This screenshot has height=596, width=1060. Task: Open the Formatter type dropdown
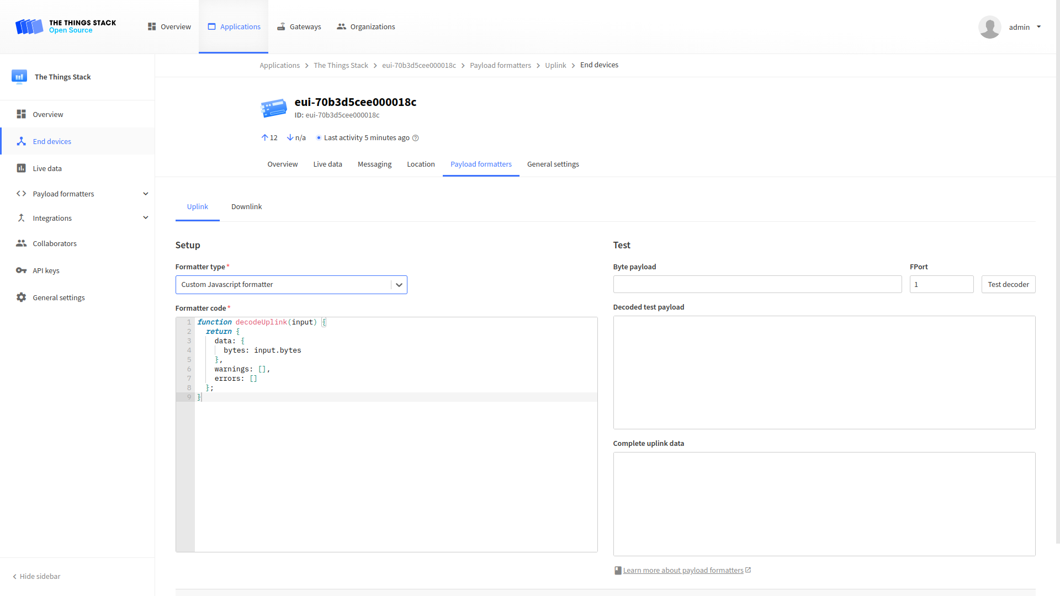[291, 285]
